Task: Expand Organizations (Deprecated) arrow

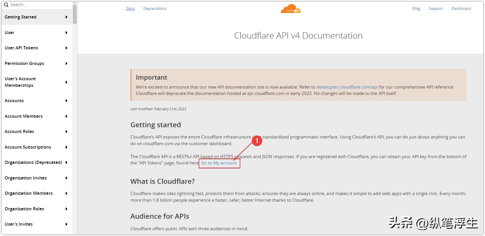Action: coord(67,162)
